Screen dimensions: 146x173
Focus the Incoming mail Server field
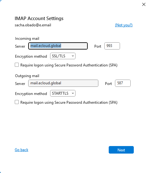coord(58,46)
